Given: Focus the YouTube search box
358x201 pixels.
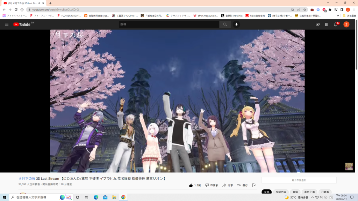Looking at the screenshot, I should [169, 24].
